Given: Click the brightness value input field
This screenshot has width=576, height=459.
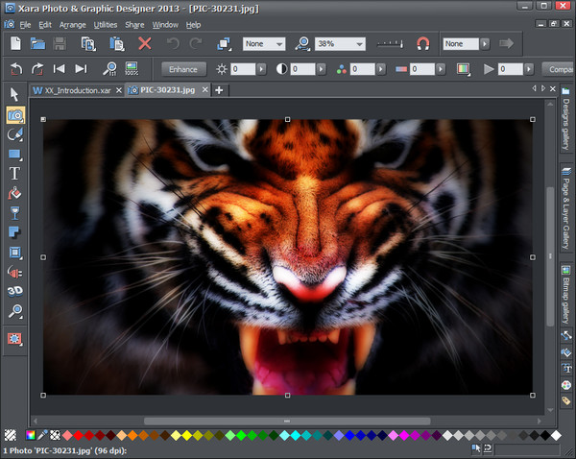Looking at the screenshot, I should coord(243,69).
